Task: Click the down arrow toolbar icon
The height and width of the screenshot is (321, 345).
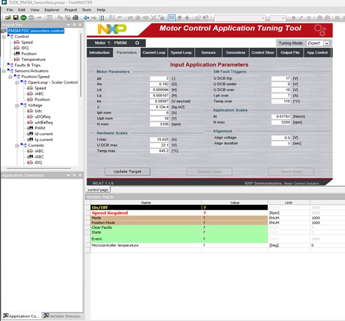Action: click(x=187, y=17)
